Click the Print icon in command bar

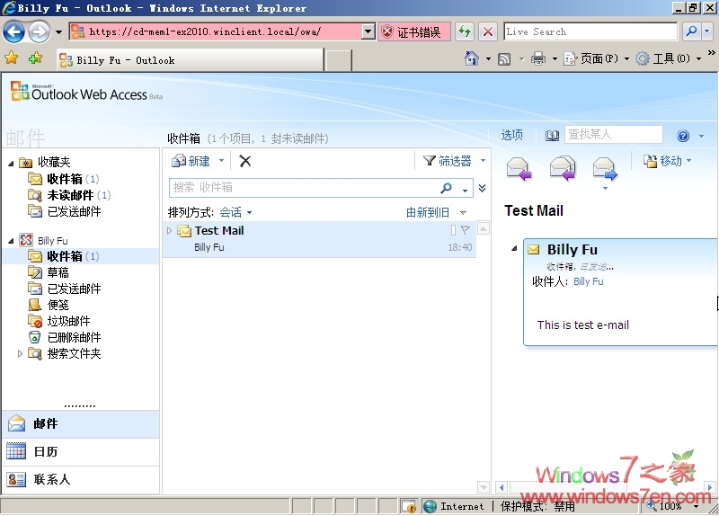click(x=537, y=58)
